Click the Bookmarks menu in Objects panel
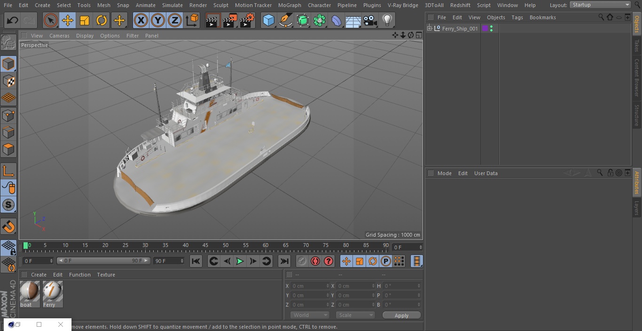This screenshot has width=642, height=331. click(x=542, y=17)
